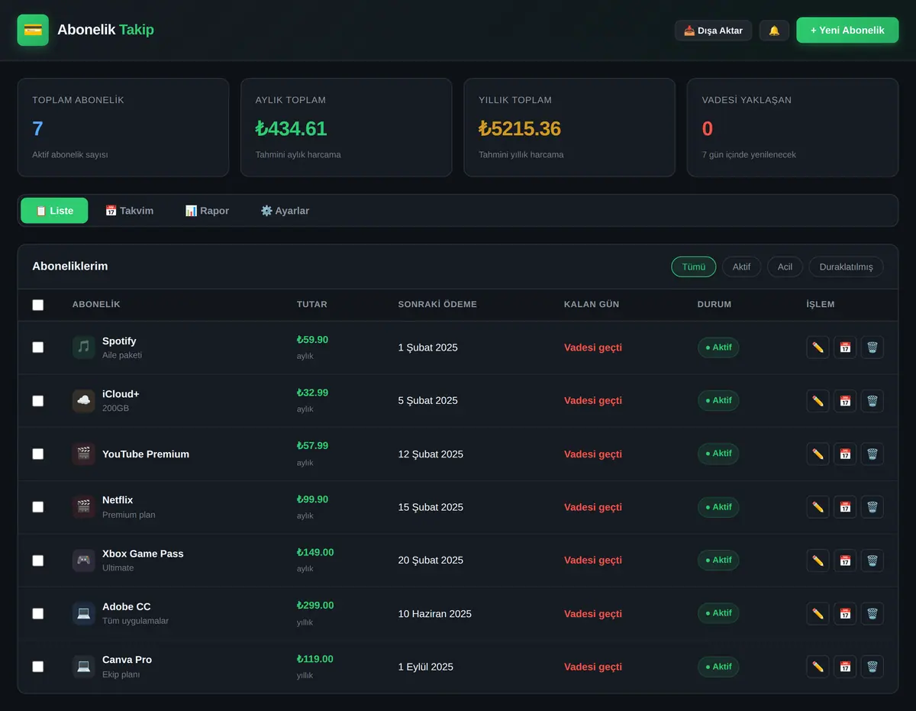Open the calendar icon for Adobe CC
The image size is (916, 711).
click(x=845, y=613)
